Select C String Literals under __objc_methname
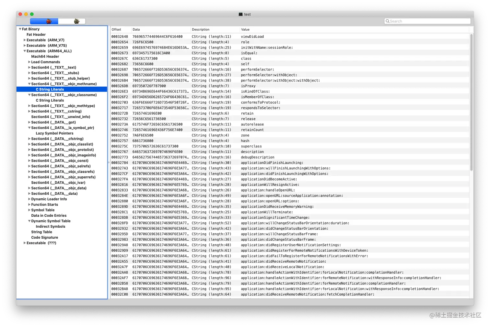Viewport: 490px width, 327px height. [x=50, y=90]
